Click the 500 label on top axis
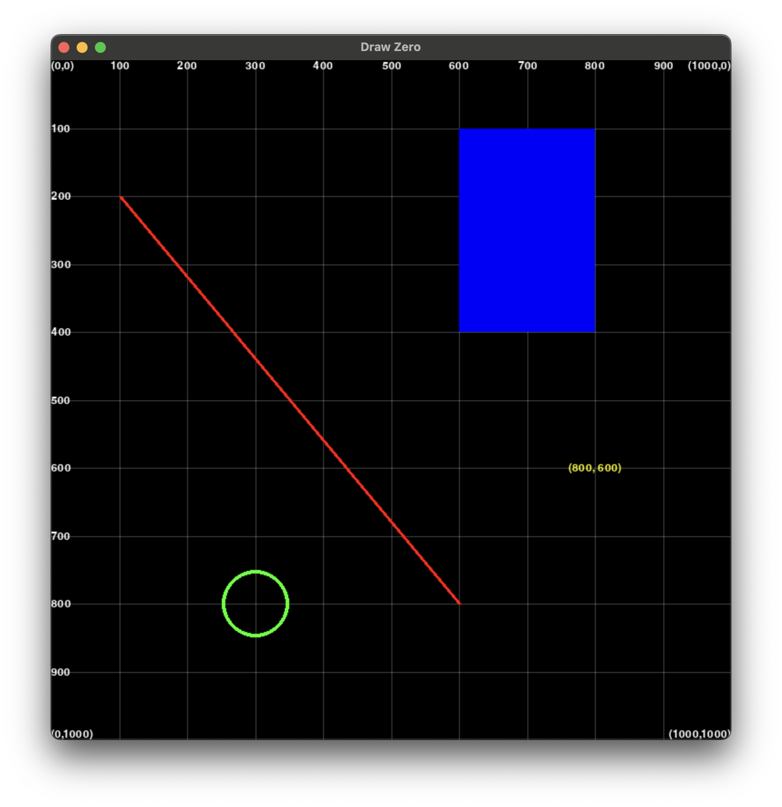Image resolution: width=782 pixels, height=807 pixels. 391,66
